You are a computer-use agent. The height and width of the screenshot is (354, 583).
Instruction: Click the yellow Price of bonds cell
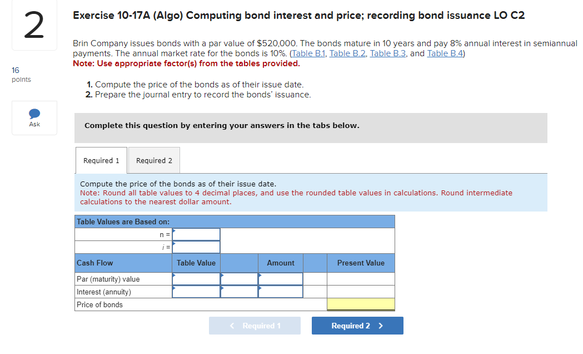point(361,304)
